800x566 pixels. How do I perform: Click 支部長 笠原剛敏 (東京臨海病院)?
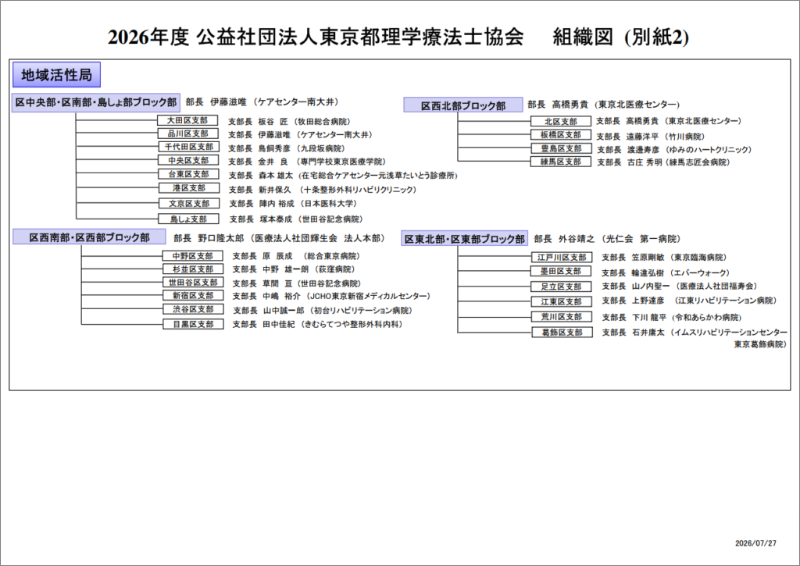664,258
